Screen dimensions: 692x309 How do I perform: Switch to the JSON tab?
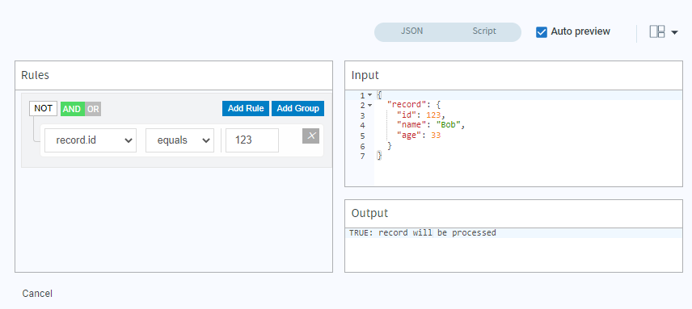[x=411, y=31]
